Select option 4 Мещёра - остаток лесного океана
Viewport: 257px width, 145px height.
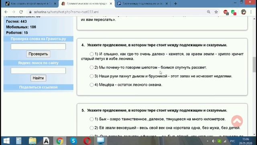click(x=92, y=85)
